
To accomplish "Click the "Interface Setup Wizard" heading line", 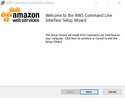I will point(66,20).
